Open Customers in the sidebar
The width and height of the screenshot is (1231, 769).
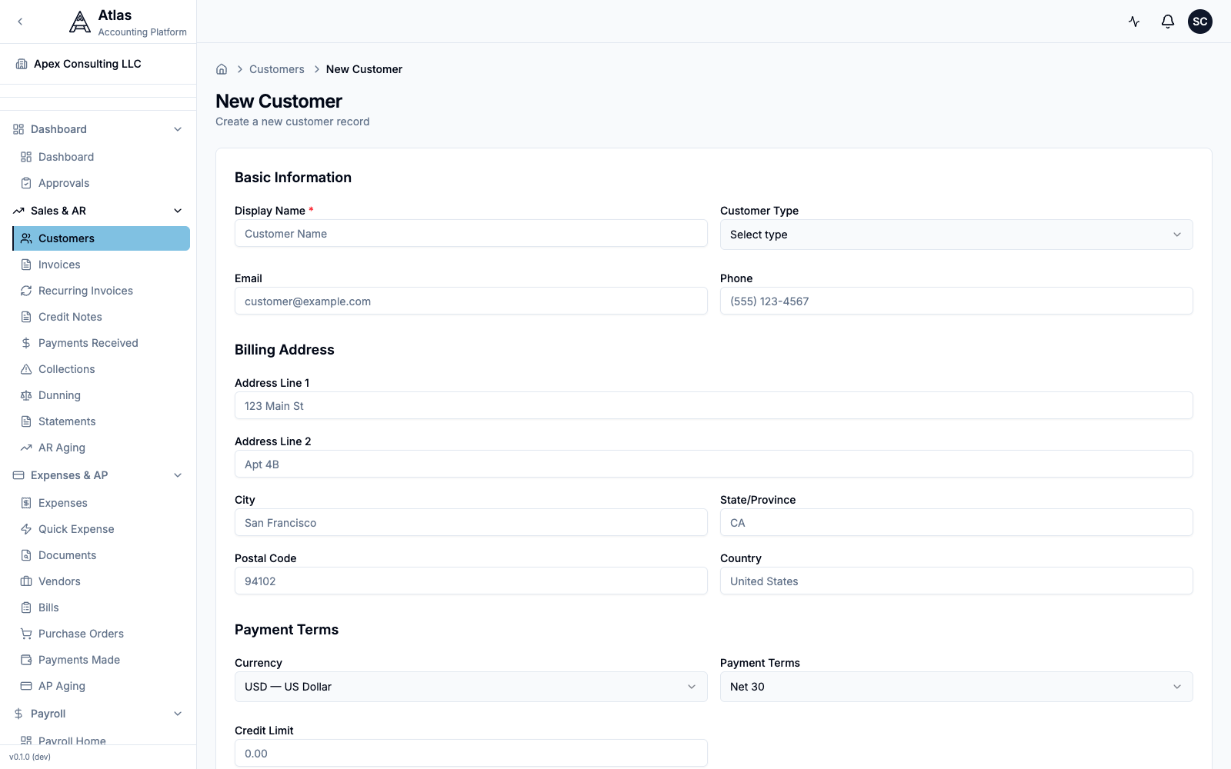102,238
